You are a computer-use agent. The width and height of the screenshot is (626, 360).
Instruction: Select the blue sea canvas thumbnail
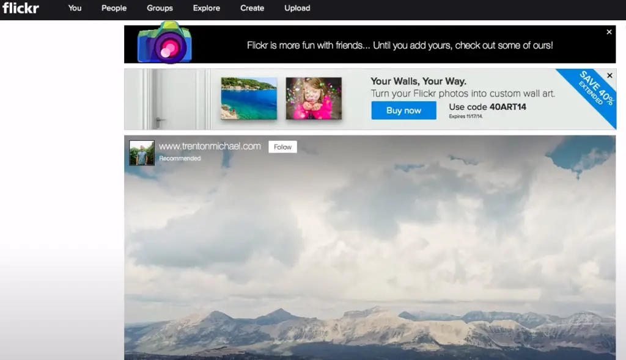tap(249, 98)
